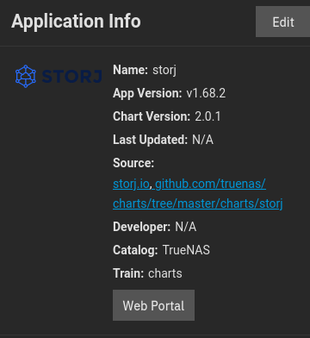Click the App Version label

[x=147, y=93]
